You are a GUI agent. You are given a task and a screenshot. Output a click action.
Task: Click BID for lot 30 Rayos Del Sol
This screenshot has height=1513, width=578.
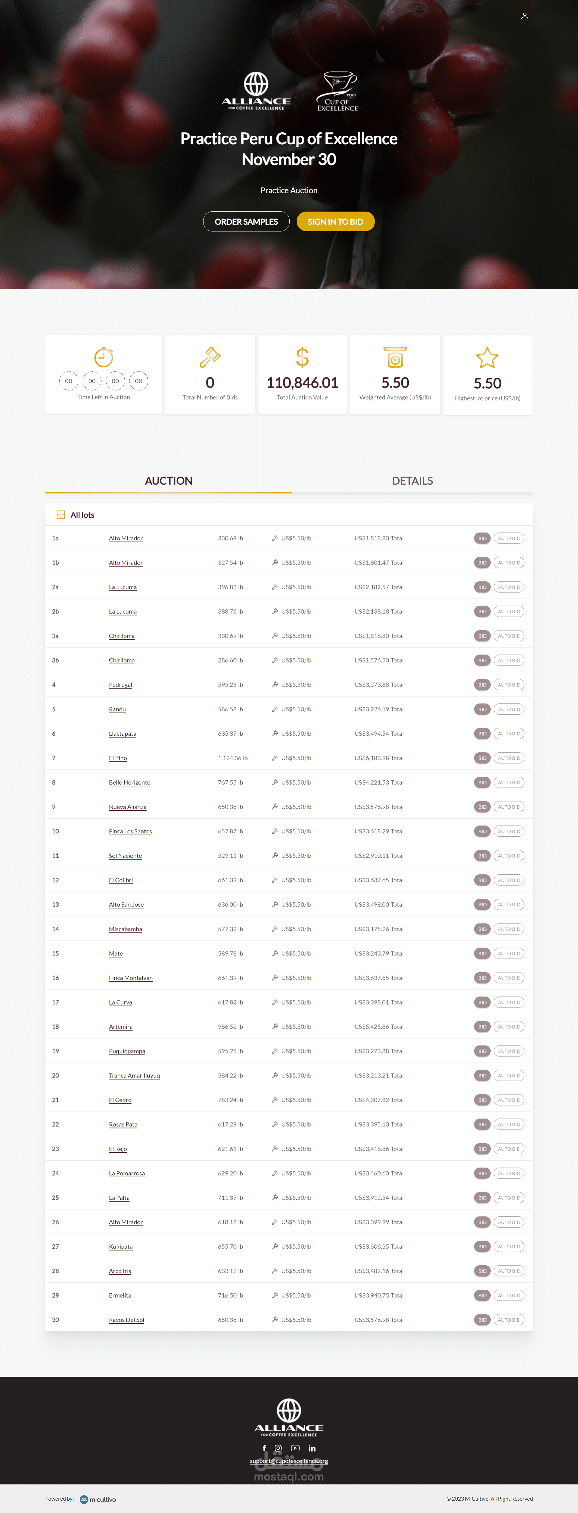(482, 1320)
